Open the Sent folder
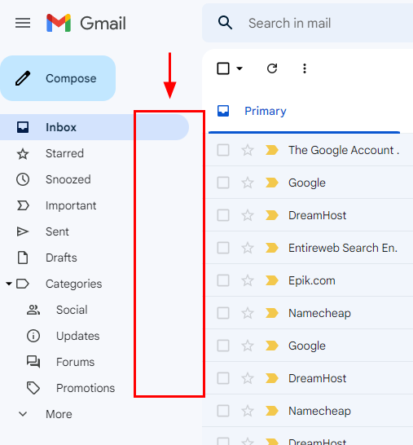 (x=57, y=231)
